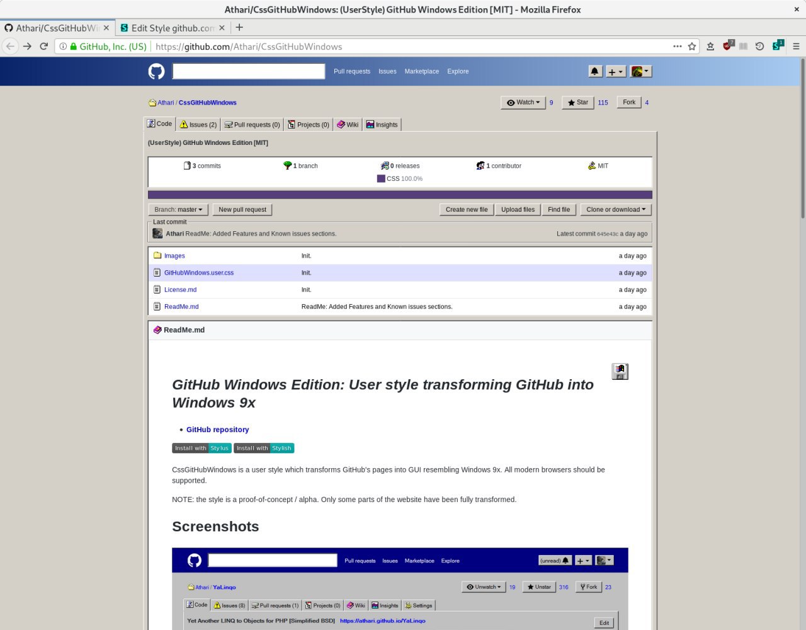Click the GitHubWindows.user.css file icon

point(157,272)
